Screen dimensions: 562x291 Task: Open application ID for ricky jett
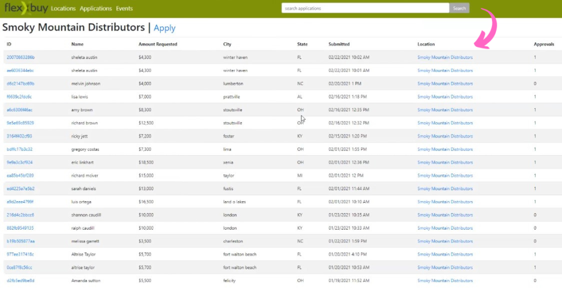tap(19, 136)
